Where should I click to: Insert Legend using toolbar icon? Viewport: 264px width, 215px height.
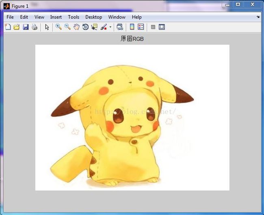141,27
